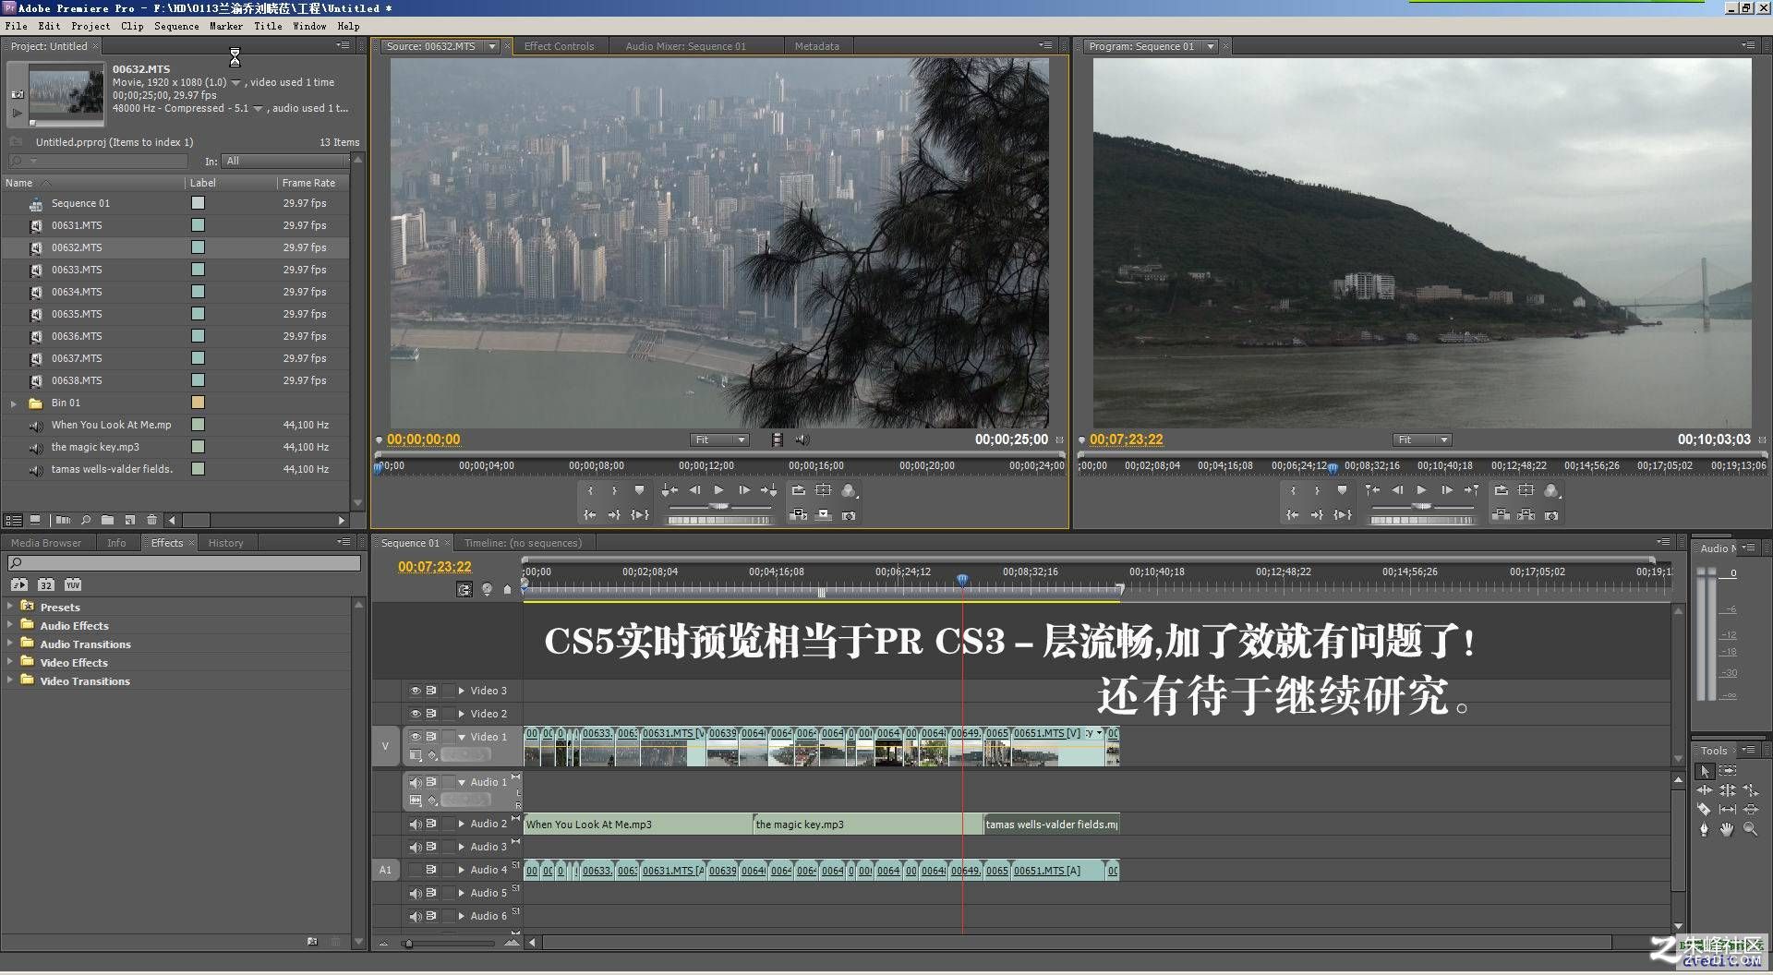Screen dimensions: 1773x975
Task: Open the File menu
Action: (16, 26)
